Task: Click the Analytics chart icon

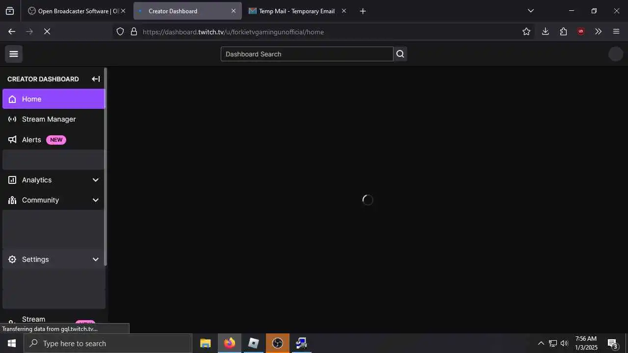Action: coord(12,180)
